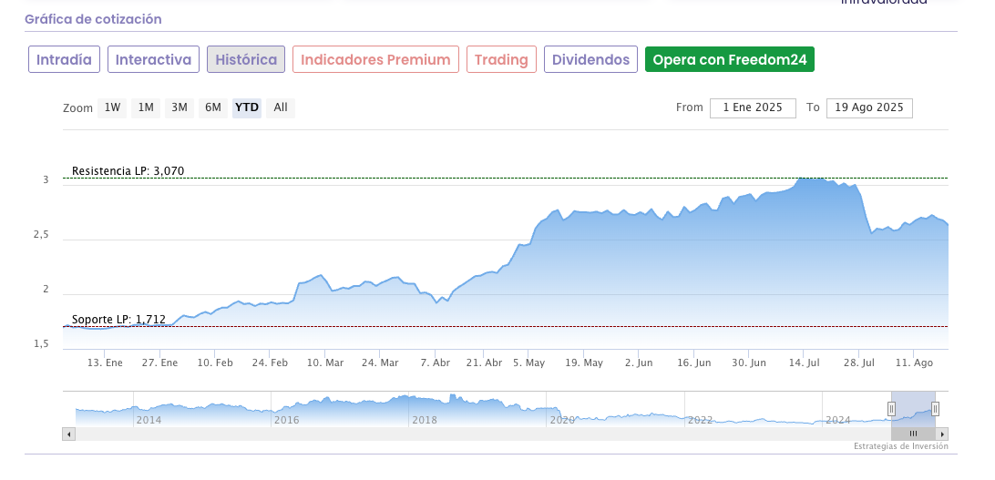Select the Histórica chart tab
Screen dimensions: 995x480
[246, 59]
